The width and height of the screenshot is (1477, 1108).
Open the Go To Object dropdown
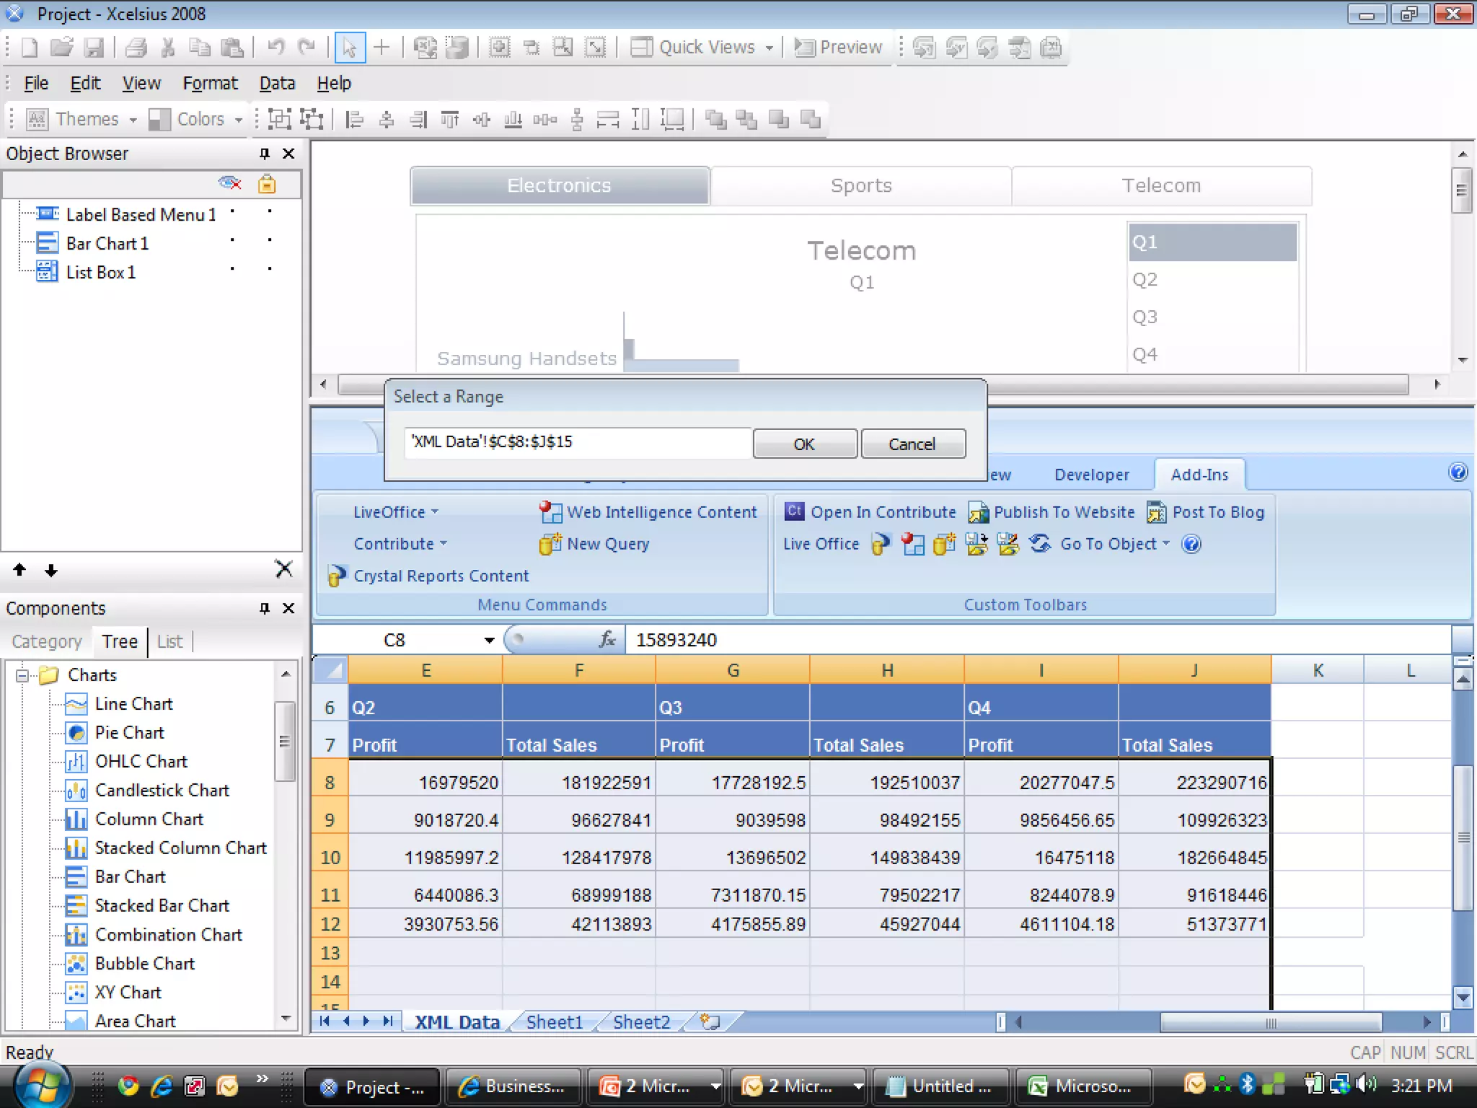[x=1114, y=544]
